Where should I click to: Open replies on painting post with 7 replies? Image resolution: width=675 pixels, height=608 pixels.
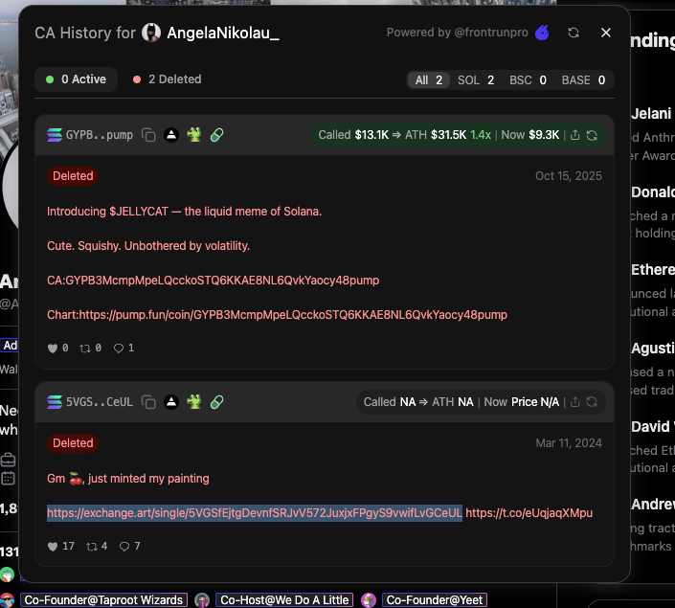tap(129, 547)
